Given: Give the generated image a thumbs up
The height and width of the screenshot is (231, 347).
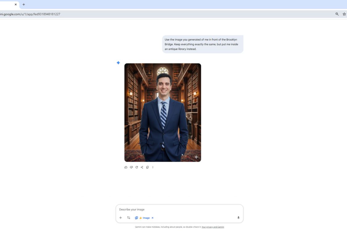Looking at the screenshot, I should [126, 167].
